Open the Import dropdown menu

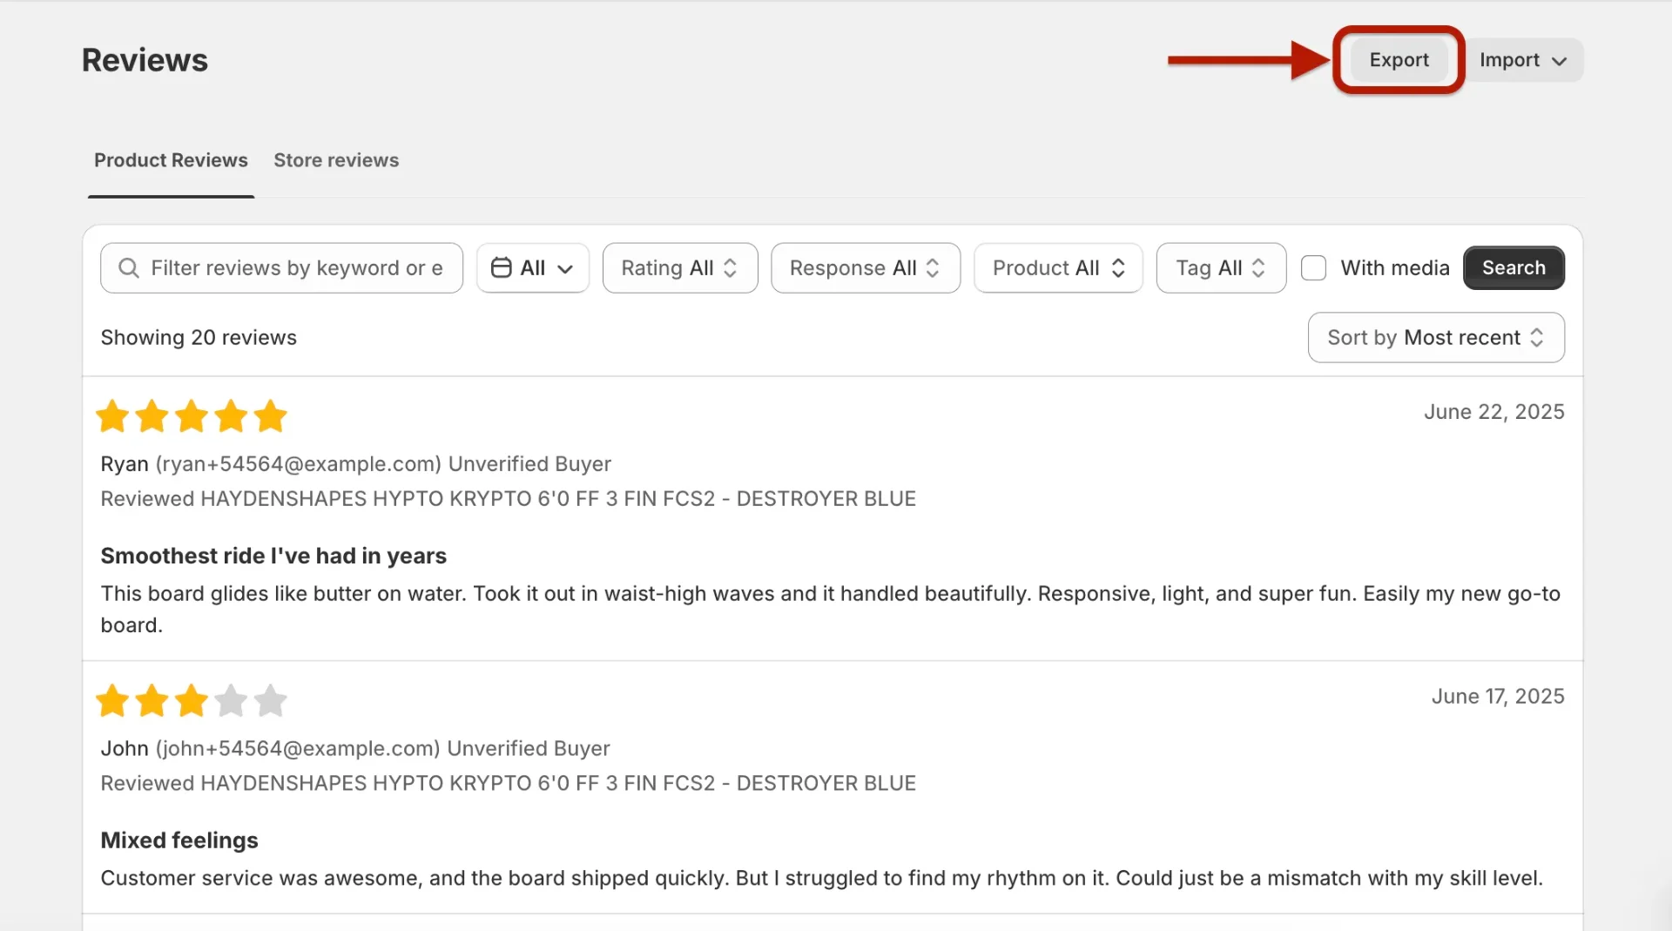tap(1523, 60)
